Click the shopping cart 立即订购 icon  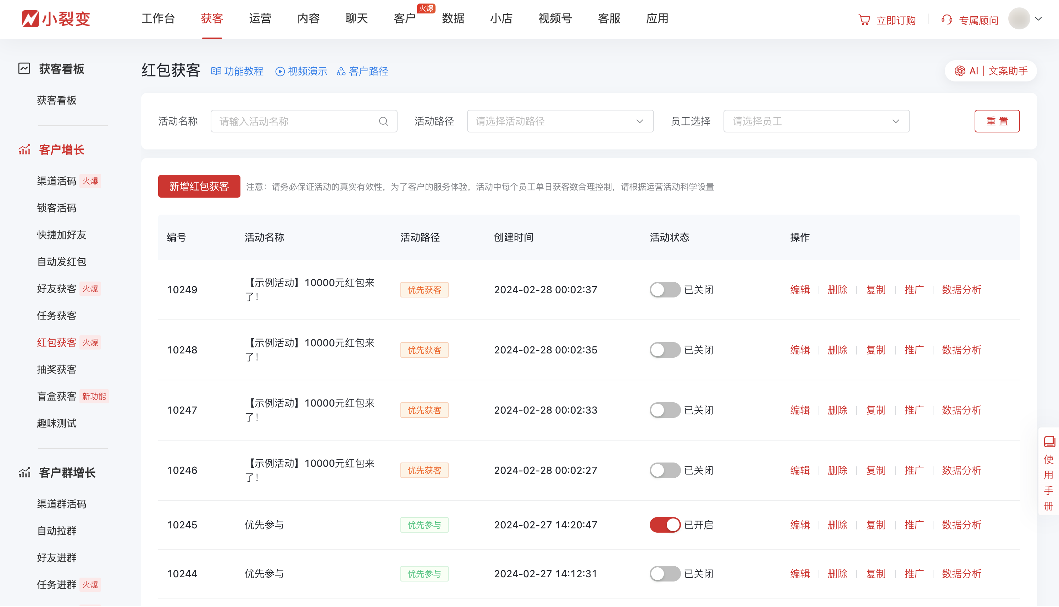(865, 19)
